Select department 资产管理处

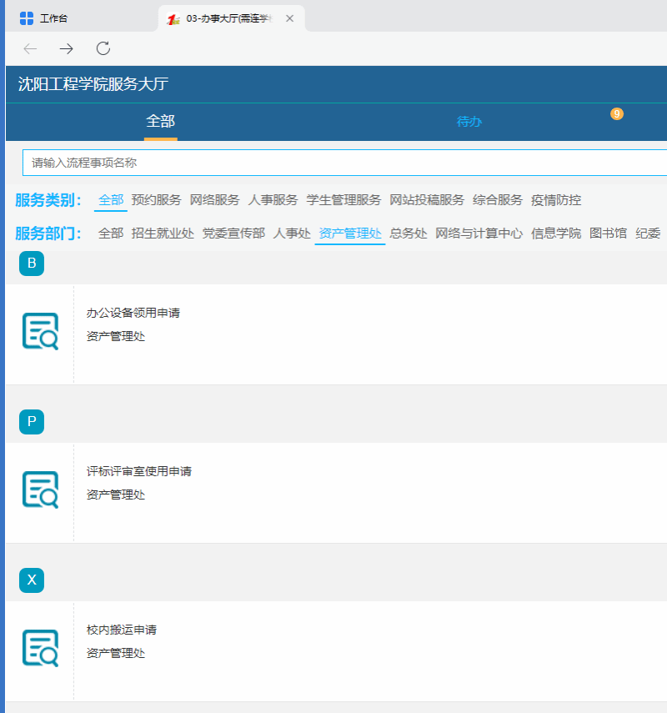350,233
